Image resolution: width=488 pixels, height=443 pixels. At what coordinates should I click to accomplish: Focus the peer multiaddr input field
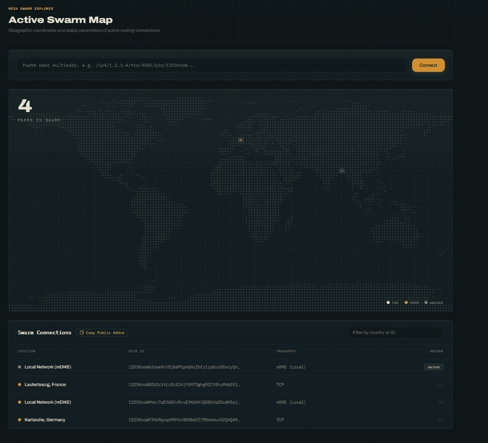pos(211,65)
